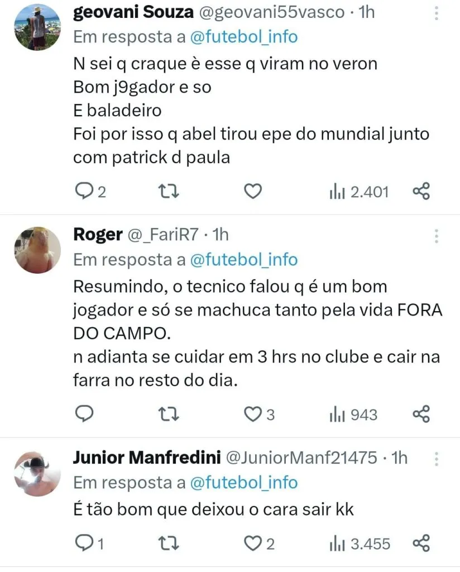
Task: Share geovani Souza's tweet
Action: [421, 192]
